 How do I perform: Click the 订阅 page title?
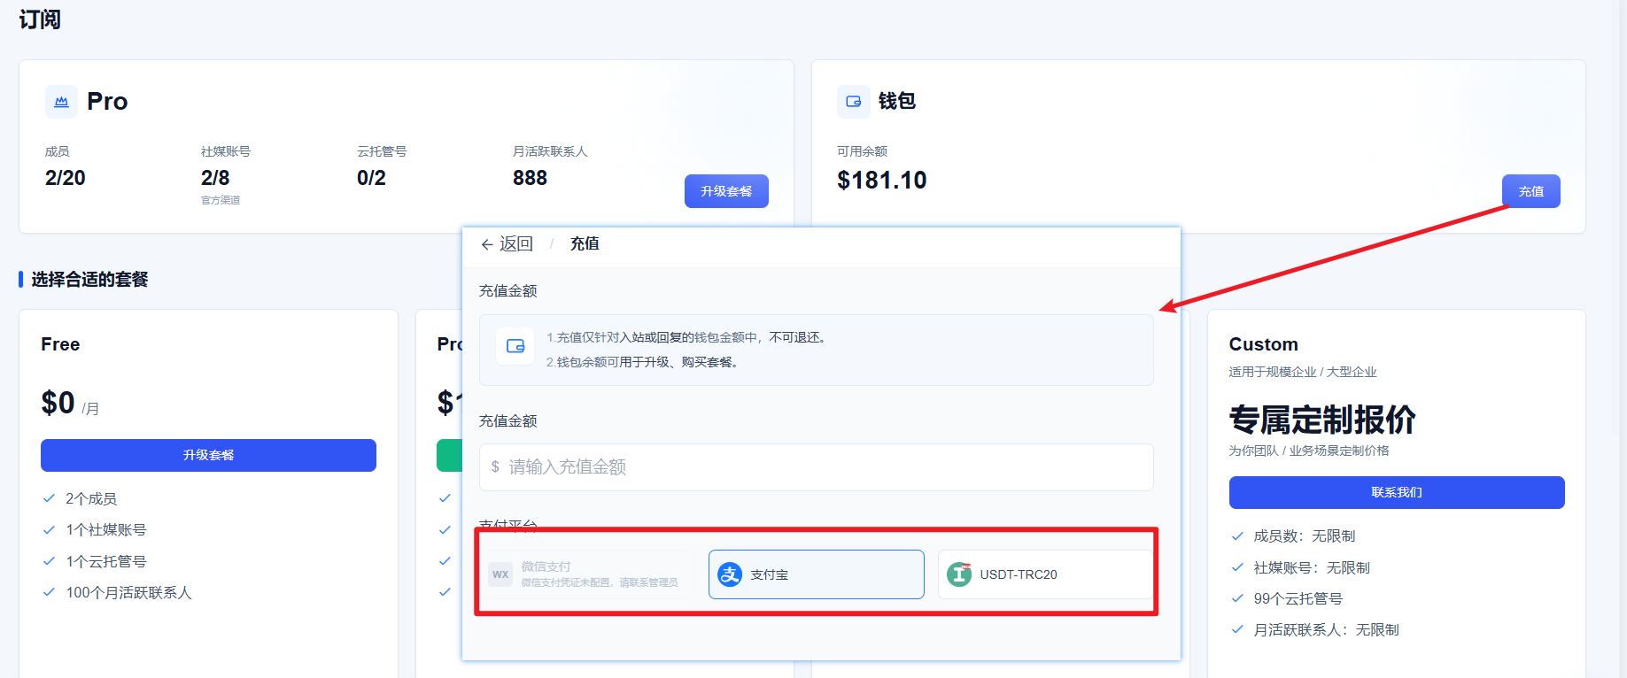click(x=40, y=19)
